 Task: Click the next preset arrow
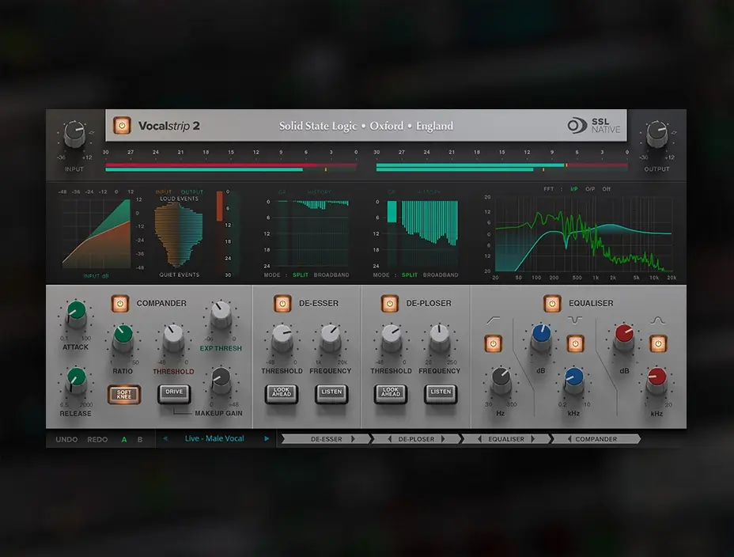(267, 438)
